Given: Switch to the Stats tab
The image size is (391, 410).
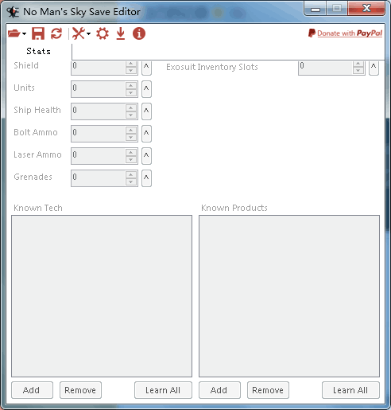Looking at the screenshot, I should click(x=39, y=51).
